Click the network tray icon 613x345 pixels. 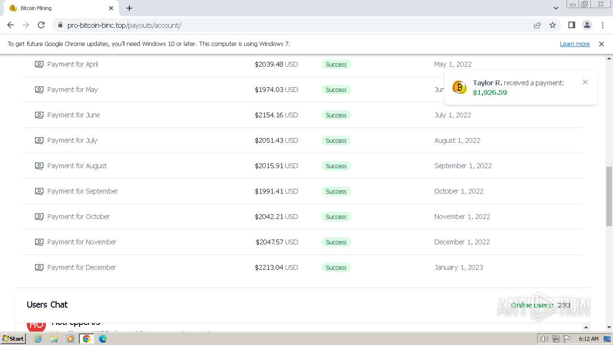[x=556, y=339]
